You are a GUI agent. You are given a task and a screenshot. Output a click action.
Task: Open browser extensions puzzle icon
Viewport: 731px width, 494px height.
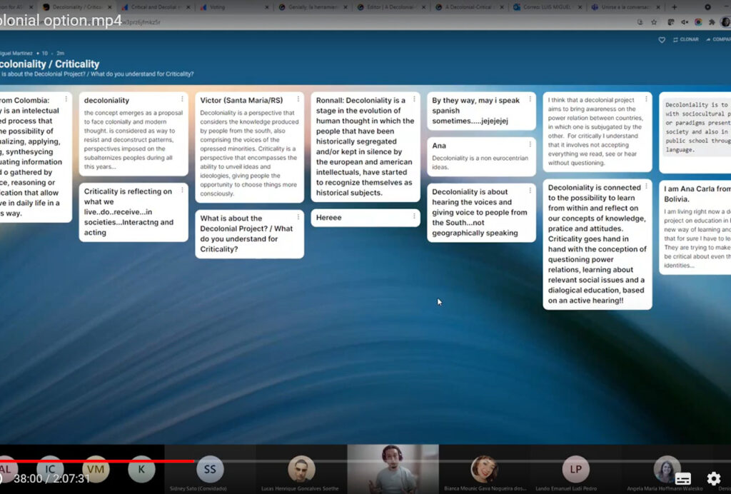pyautogui.click(x=711, y=22)
